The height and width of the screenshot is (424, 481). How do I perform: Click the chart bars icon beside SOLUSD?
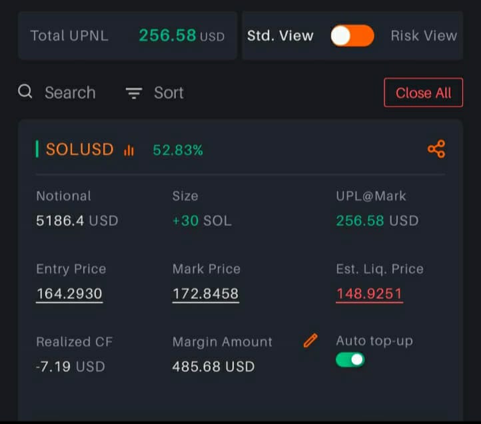(x=129, y=150)
